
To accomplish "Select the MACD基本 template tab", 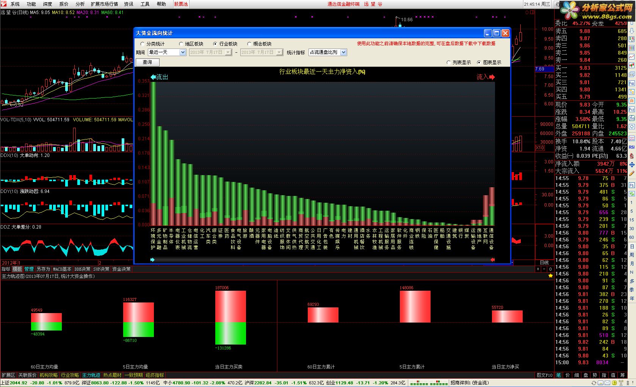I will (x=62, y=269).
